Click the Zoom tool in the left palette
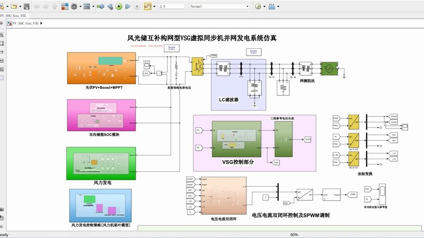Viewport: 424px width, 238px height. [2, 35]
